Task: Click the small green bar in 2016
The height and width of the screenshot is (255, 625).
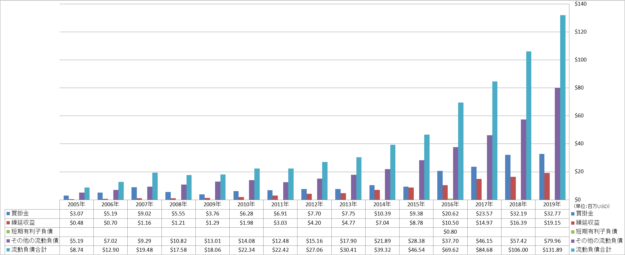Action: 450,199
